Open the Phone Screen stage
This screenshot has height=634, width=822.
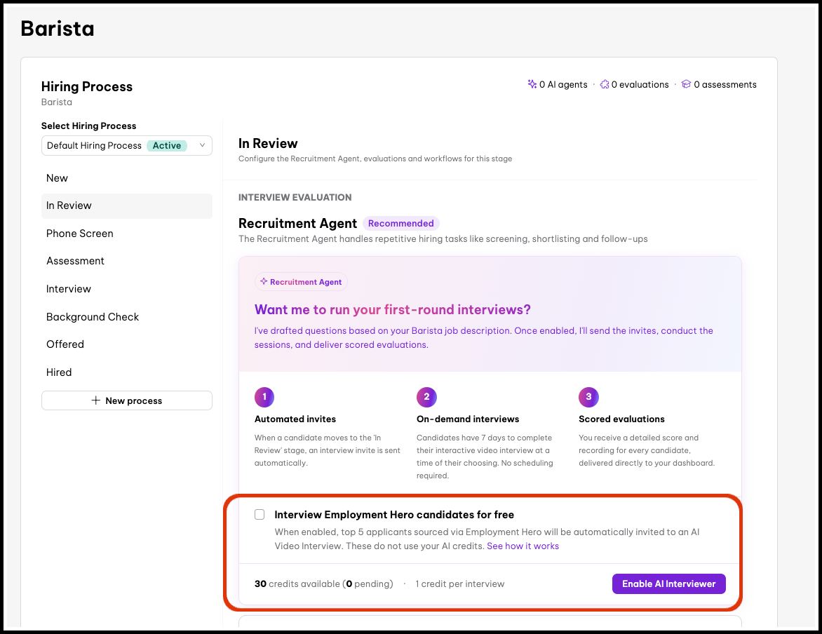tap(127, 234)
